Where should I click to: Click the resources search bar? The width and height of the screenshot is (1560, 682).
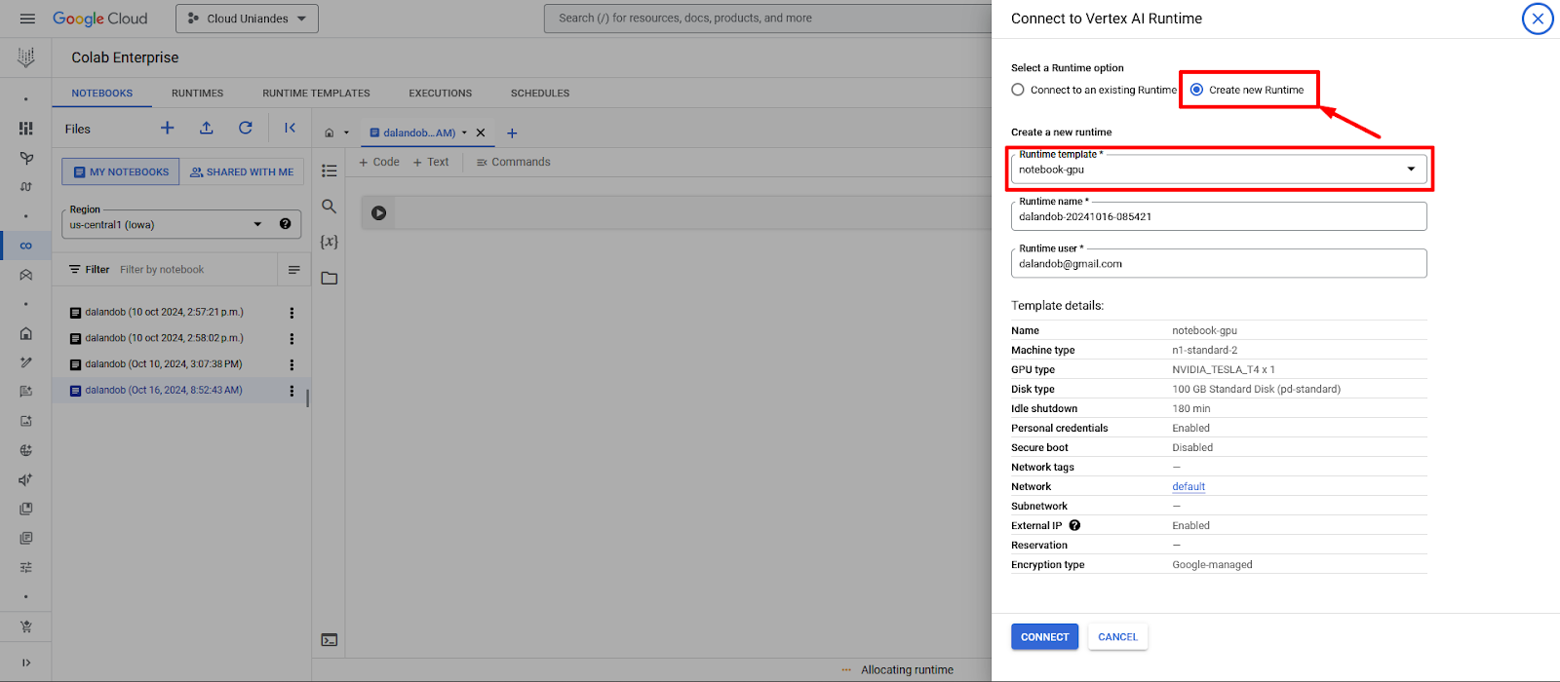point(768,19)
